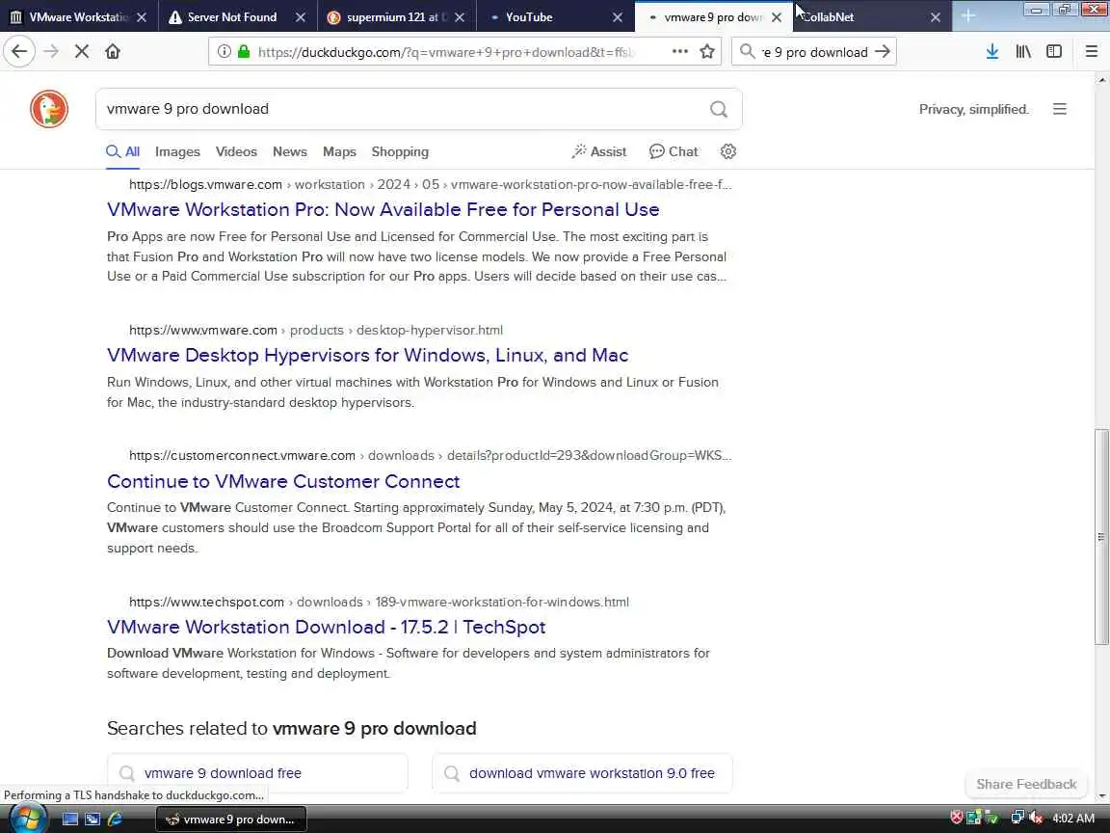Search related 'download vmware workstation 9.0 free'
Screen dimensions: 1110x833
coord(583,773)
